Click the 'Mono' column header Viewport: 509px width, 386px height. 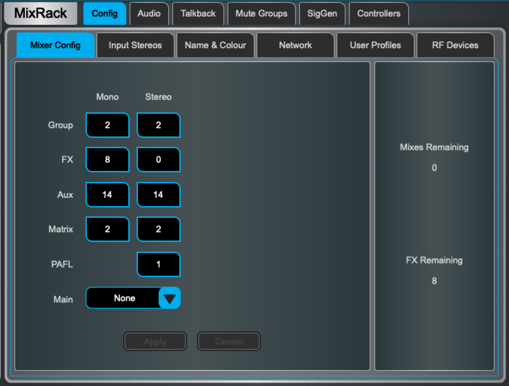point(107,97)
